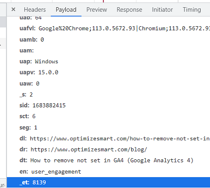Viewport: 210px width, 188px height.
Task: Open the Preview tab
Action: pyautogui.click(x=97, y=10)
